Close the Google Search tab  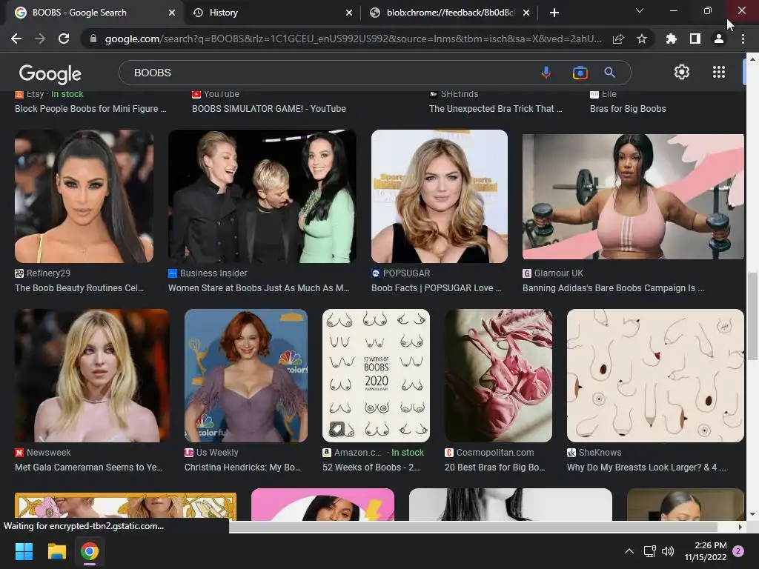click(x=172, y=13)
